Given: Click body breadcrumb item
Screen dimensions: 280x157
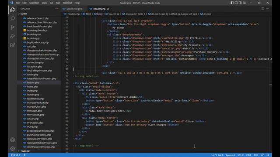Looking at the screenshot, I should 100,14.
